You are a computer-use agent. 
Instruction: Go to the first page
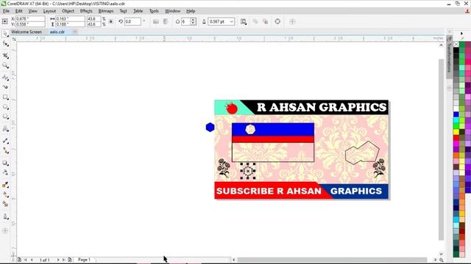coord(25,260)
